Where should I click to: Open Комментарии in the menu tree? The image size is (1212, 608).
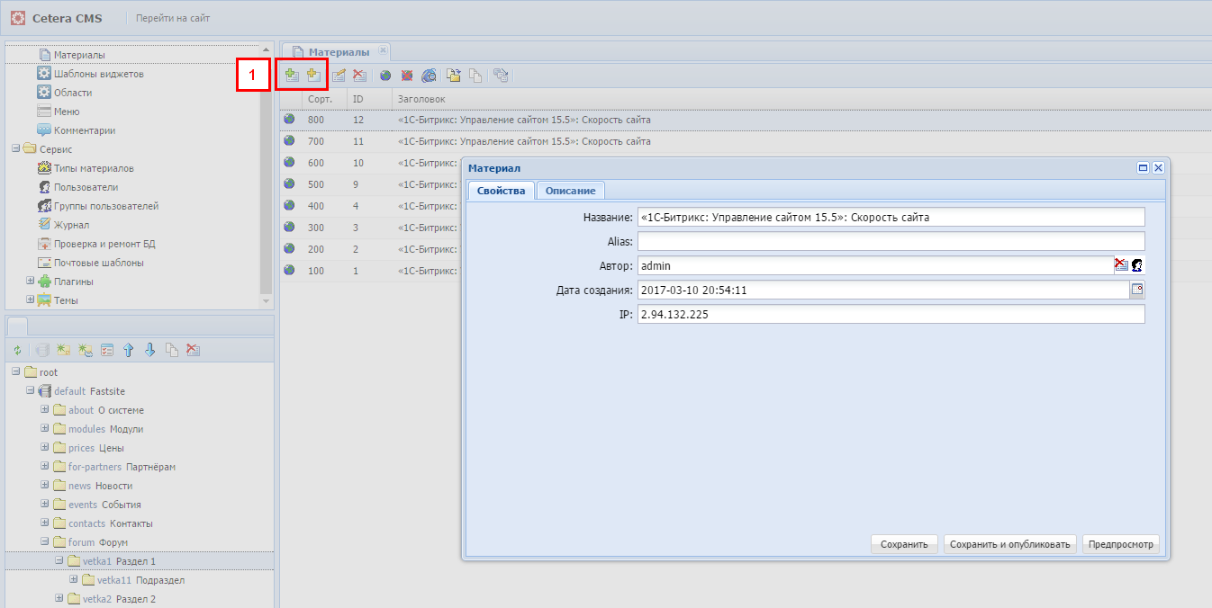tap(85, 130)
